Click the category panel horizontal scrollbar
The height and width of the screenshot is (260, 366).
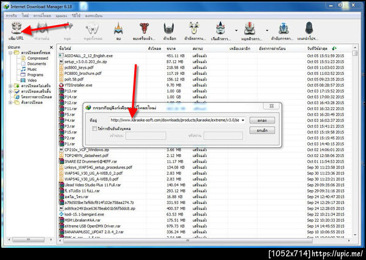28,239
